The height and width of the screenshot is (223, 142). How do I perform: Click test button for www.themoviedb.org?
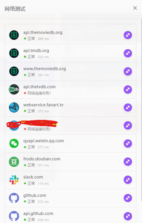(x=128, y=71)
